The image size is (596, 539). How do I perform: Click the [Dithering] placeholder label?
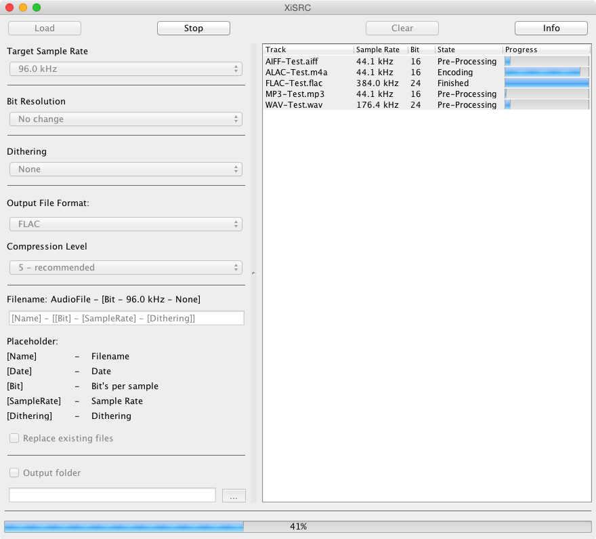[30, 416]
